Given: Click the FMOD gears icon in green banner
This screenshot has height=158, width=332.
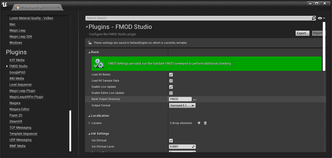Looking at the screenshot, I should [x=99, y=63].
